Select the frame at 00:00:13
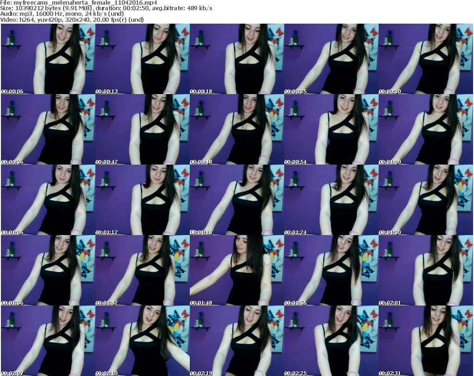474x376 pixels. [x=143, y=59]
